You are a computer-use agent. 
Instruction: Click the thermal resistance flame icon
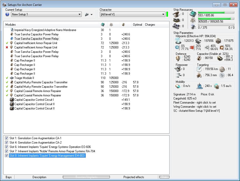point(192,47)
